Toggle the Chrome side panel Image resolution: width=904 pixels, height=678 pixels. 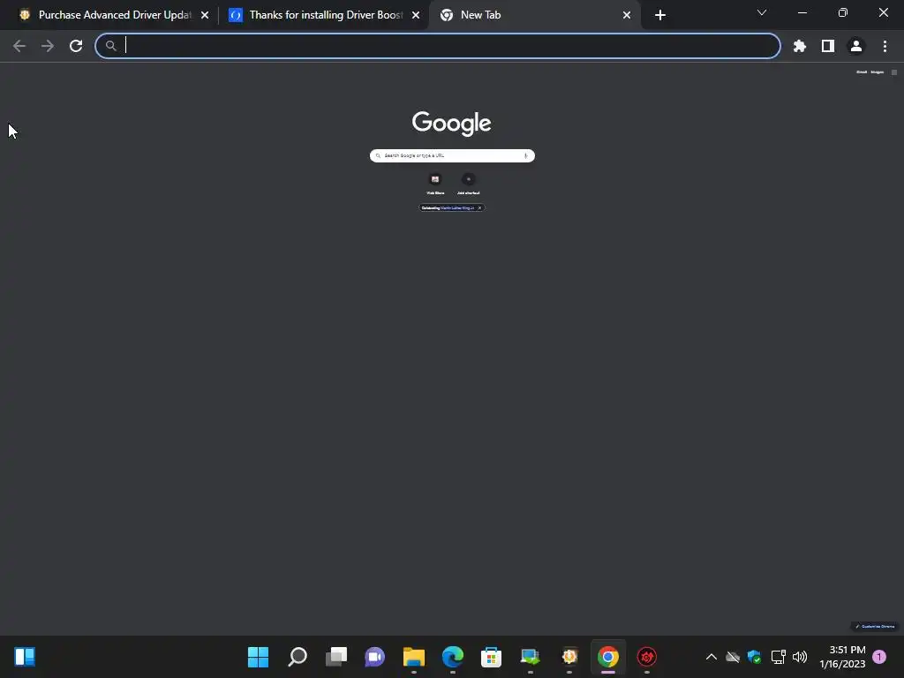[828, 46]
